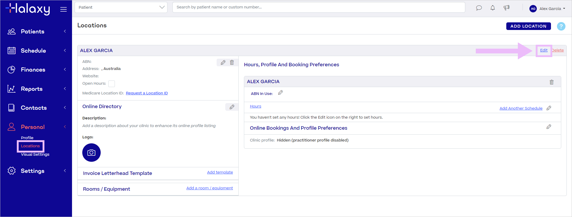The image size is (572, 217).
Task: Click the Delete link for location
Action: coord(558,50)
